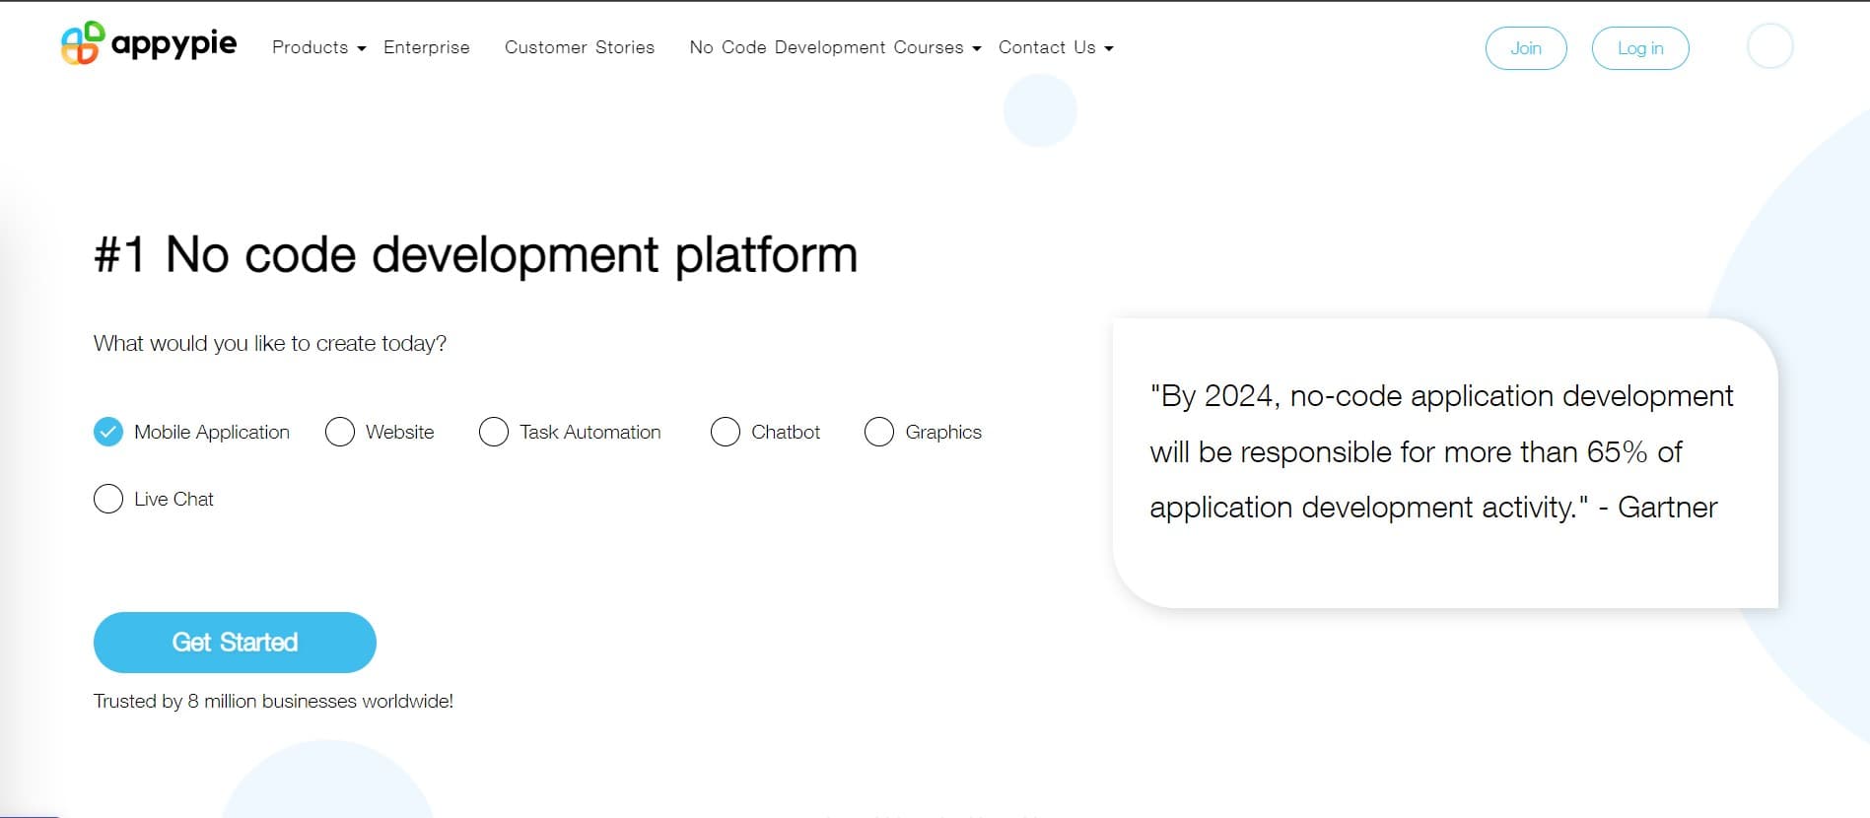Click the round icon beside Log in
The width and height of the screenshot is (1870, 818).
(x=1769, y=46)
